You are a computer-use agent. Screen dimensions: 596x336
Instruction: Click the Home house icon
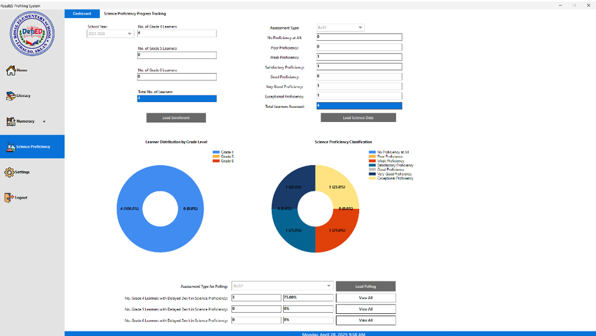pos(10,70)
